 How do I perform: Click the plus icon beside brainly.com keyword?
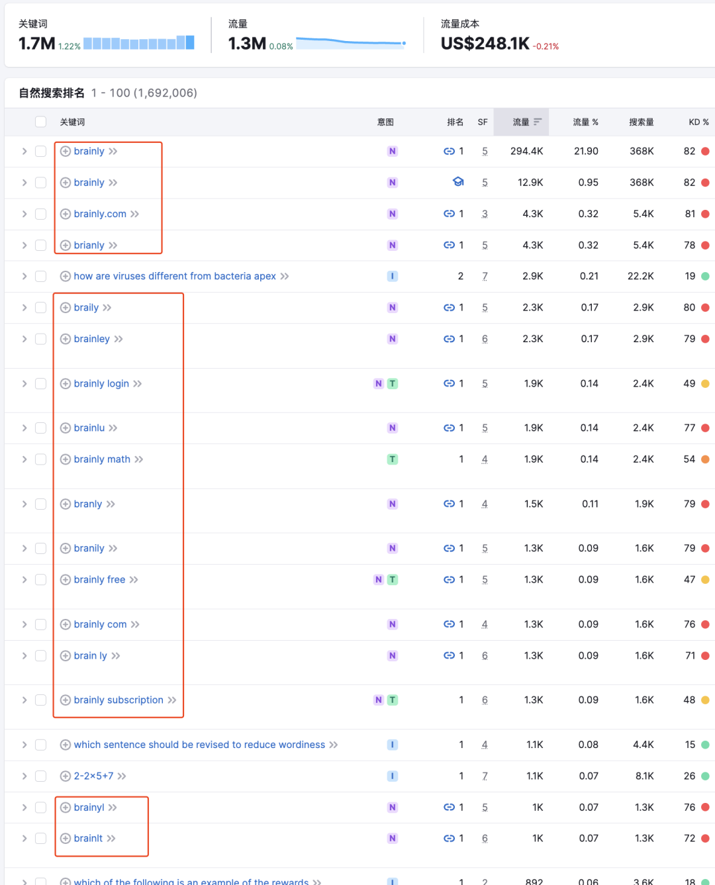(65, 214)
